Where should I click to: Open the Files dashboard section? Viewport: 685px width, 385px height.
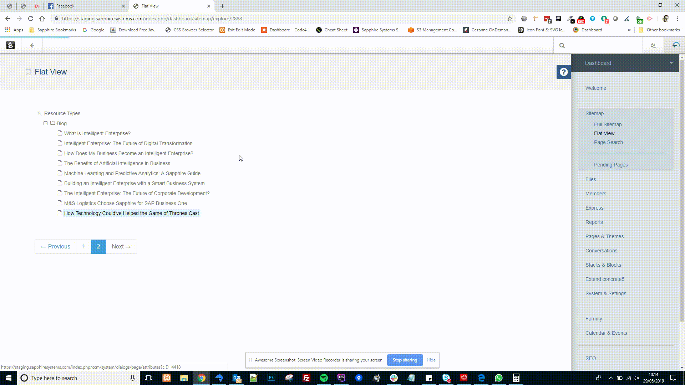pyautogui.click(x=590, y=179)
